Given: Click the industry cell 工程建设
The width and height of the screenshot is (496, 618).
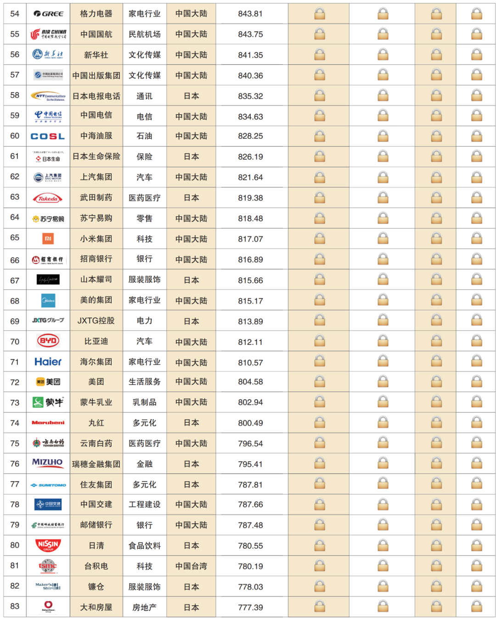Looking at the screenshot, I should 145,505.
